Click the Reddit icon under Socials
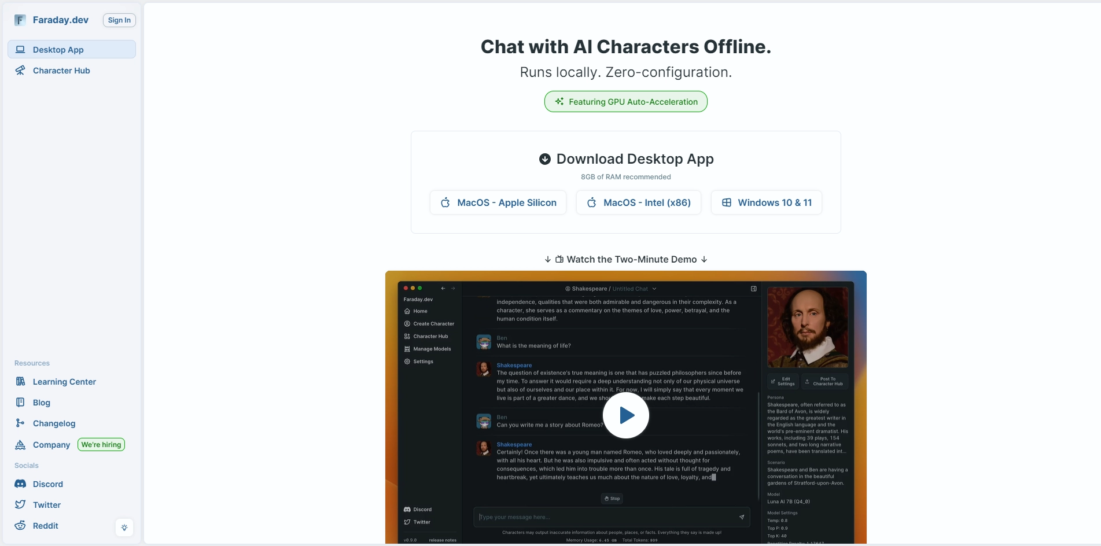 pyautogui.click(x=20, y=526)
